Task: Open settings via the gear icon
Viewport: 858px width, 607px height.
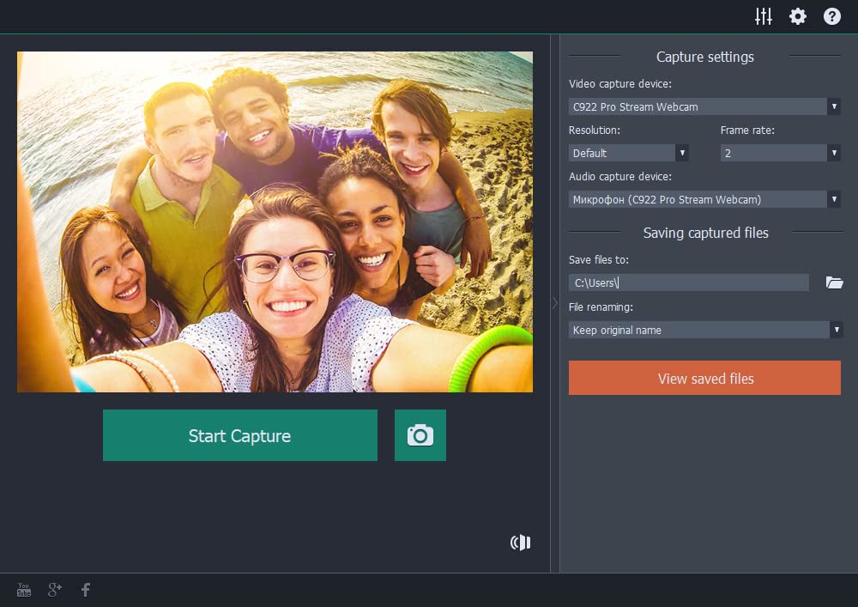Action: [798, 16]
